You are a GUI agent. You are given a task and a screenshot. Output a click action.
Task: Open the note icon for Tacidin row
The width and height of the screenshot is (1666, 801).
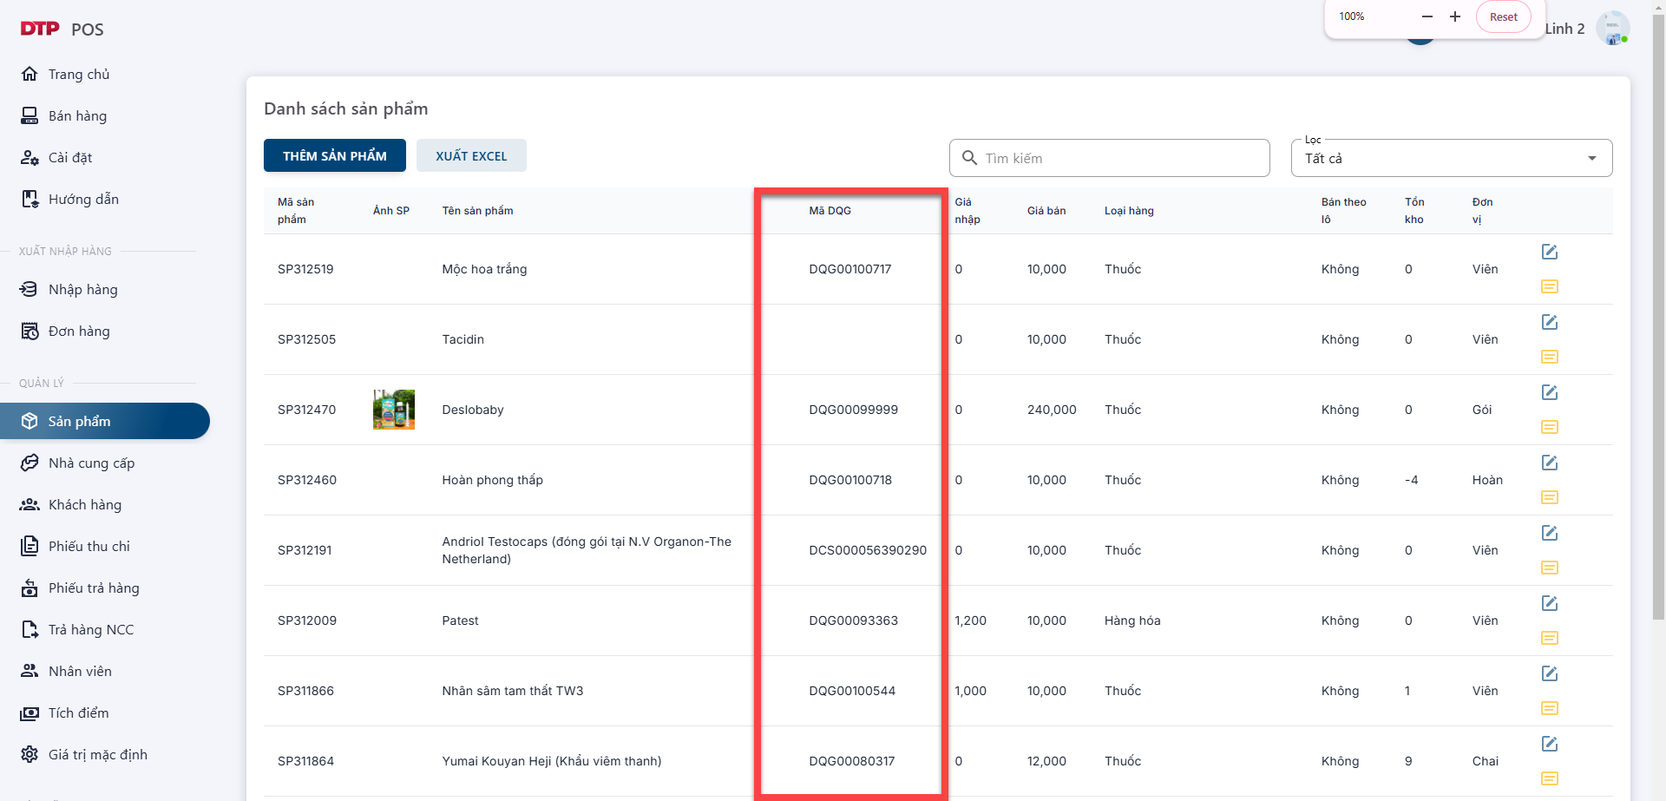(x=1549, y=357)
